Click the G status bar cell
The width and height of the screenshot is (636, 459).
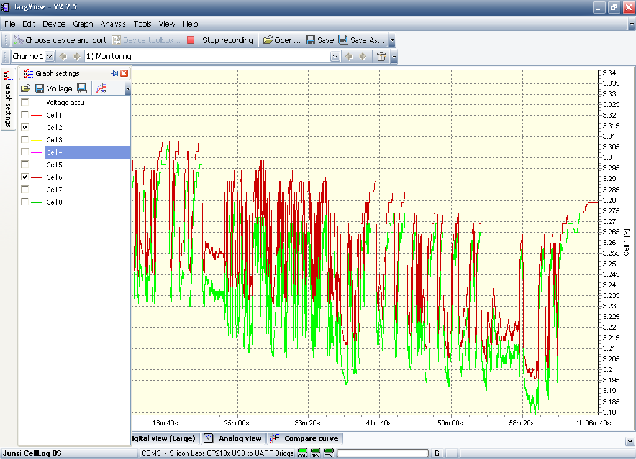437,453
